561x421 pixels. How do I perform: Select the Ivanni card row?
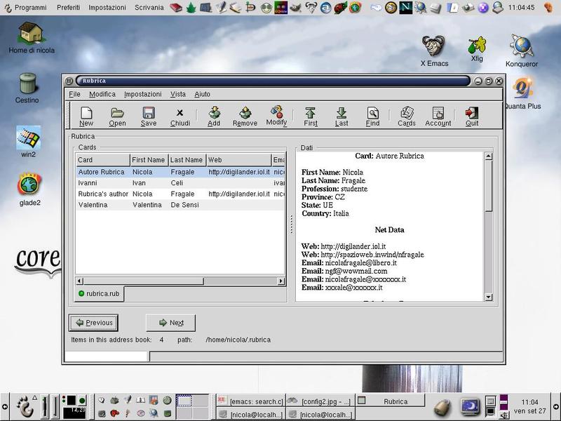tap(180, 183)
